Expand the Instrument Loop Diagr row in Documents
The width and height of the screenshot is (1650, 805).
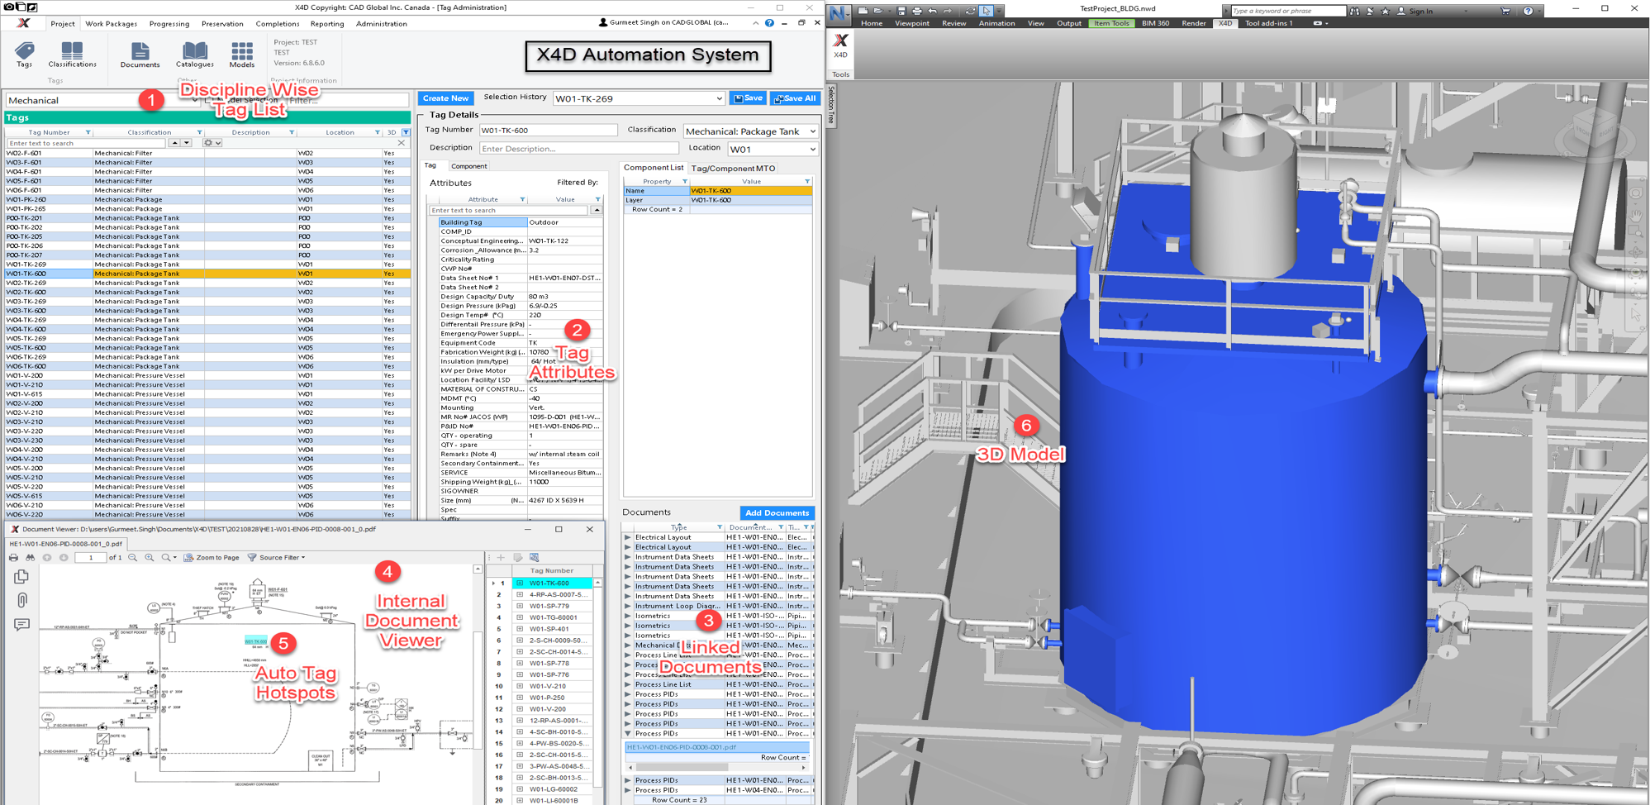tap(628, 606)
